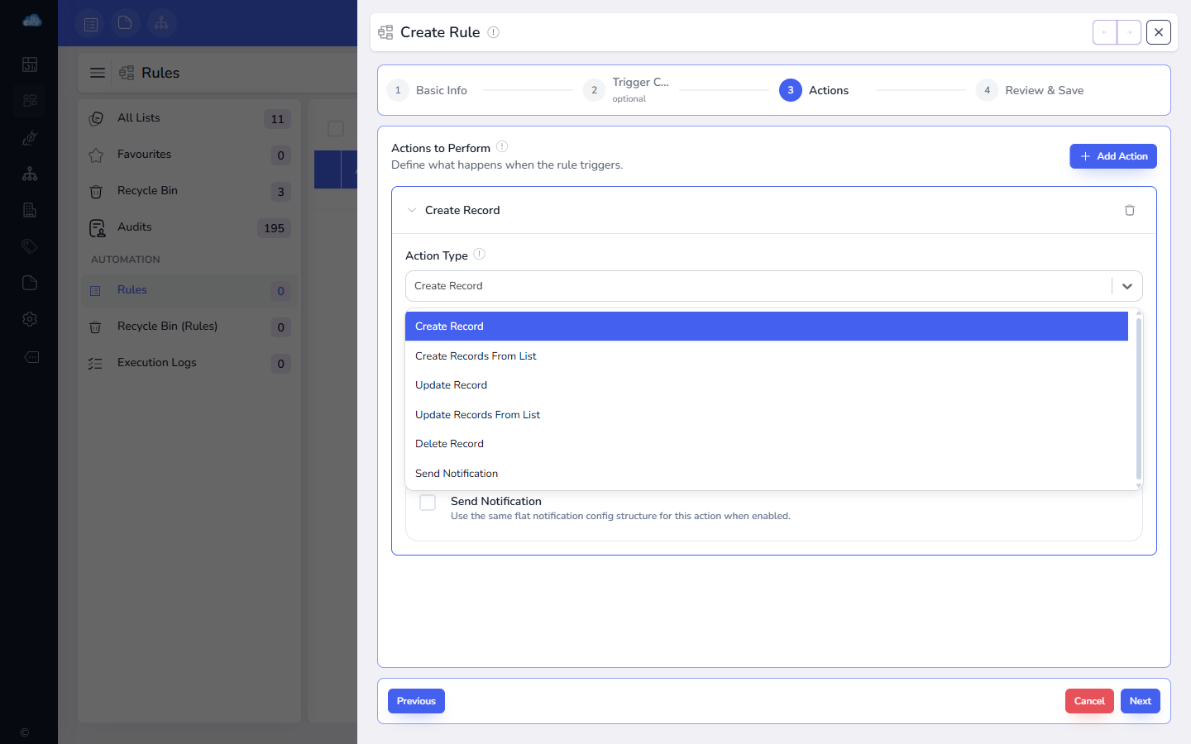Jump to Review & Save step
This screenshot has width=1191, height=744.
pos(1030,90)
